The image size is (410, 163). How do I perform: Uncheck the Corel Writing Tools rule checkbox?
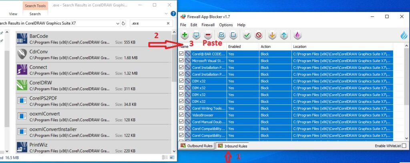[x=181, y=108]
